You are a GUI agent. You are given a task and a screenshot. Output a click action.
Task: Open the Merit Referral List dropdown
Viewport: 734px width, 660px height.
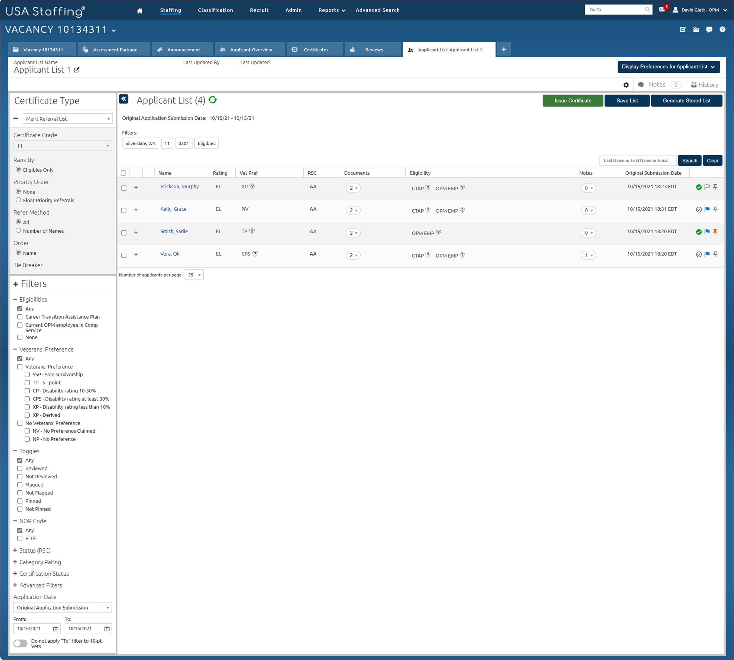67,118
